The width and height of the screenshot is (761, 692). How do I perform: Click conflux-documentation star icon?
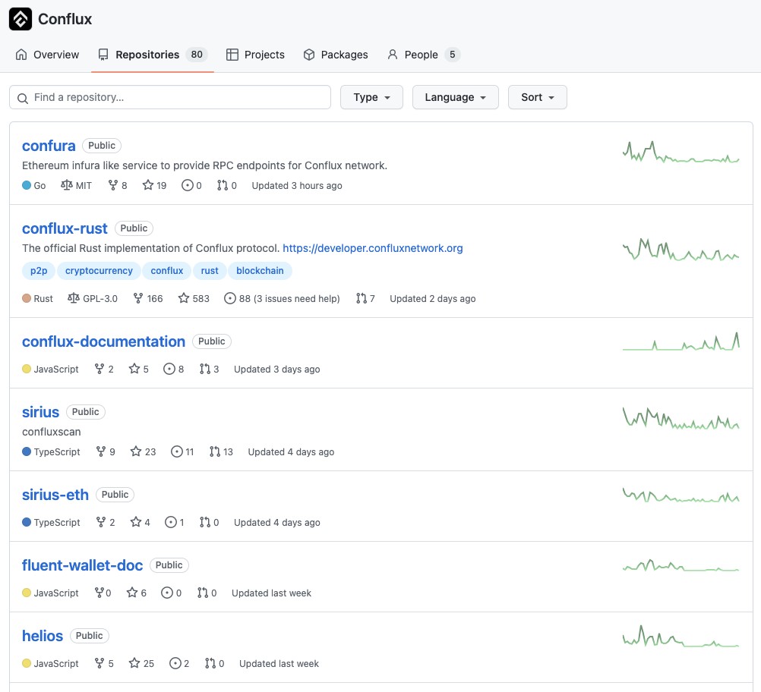[134, 369]
